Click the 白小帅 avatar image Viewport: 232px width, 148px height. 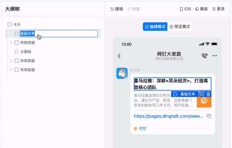122,73
